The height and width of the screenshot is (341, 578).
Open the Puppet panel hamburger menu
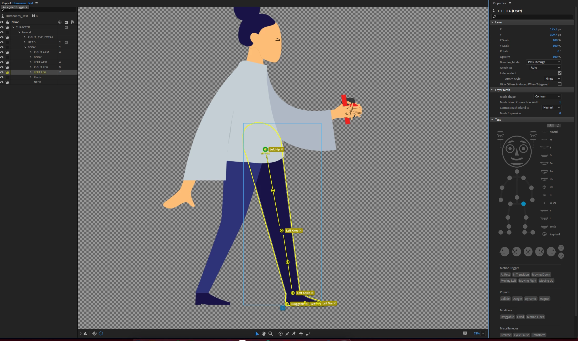(37, 3)
